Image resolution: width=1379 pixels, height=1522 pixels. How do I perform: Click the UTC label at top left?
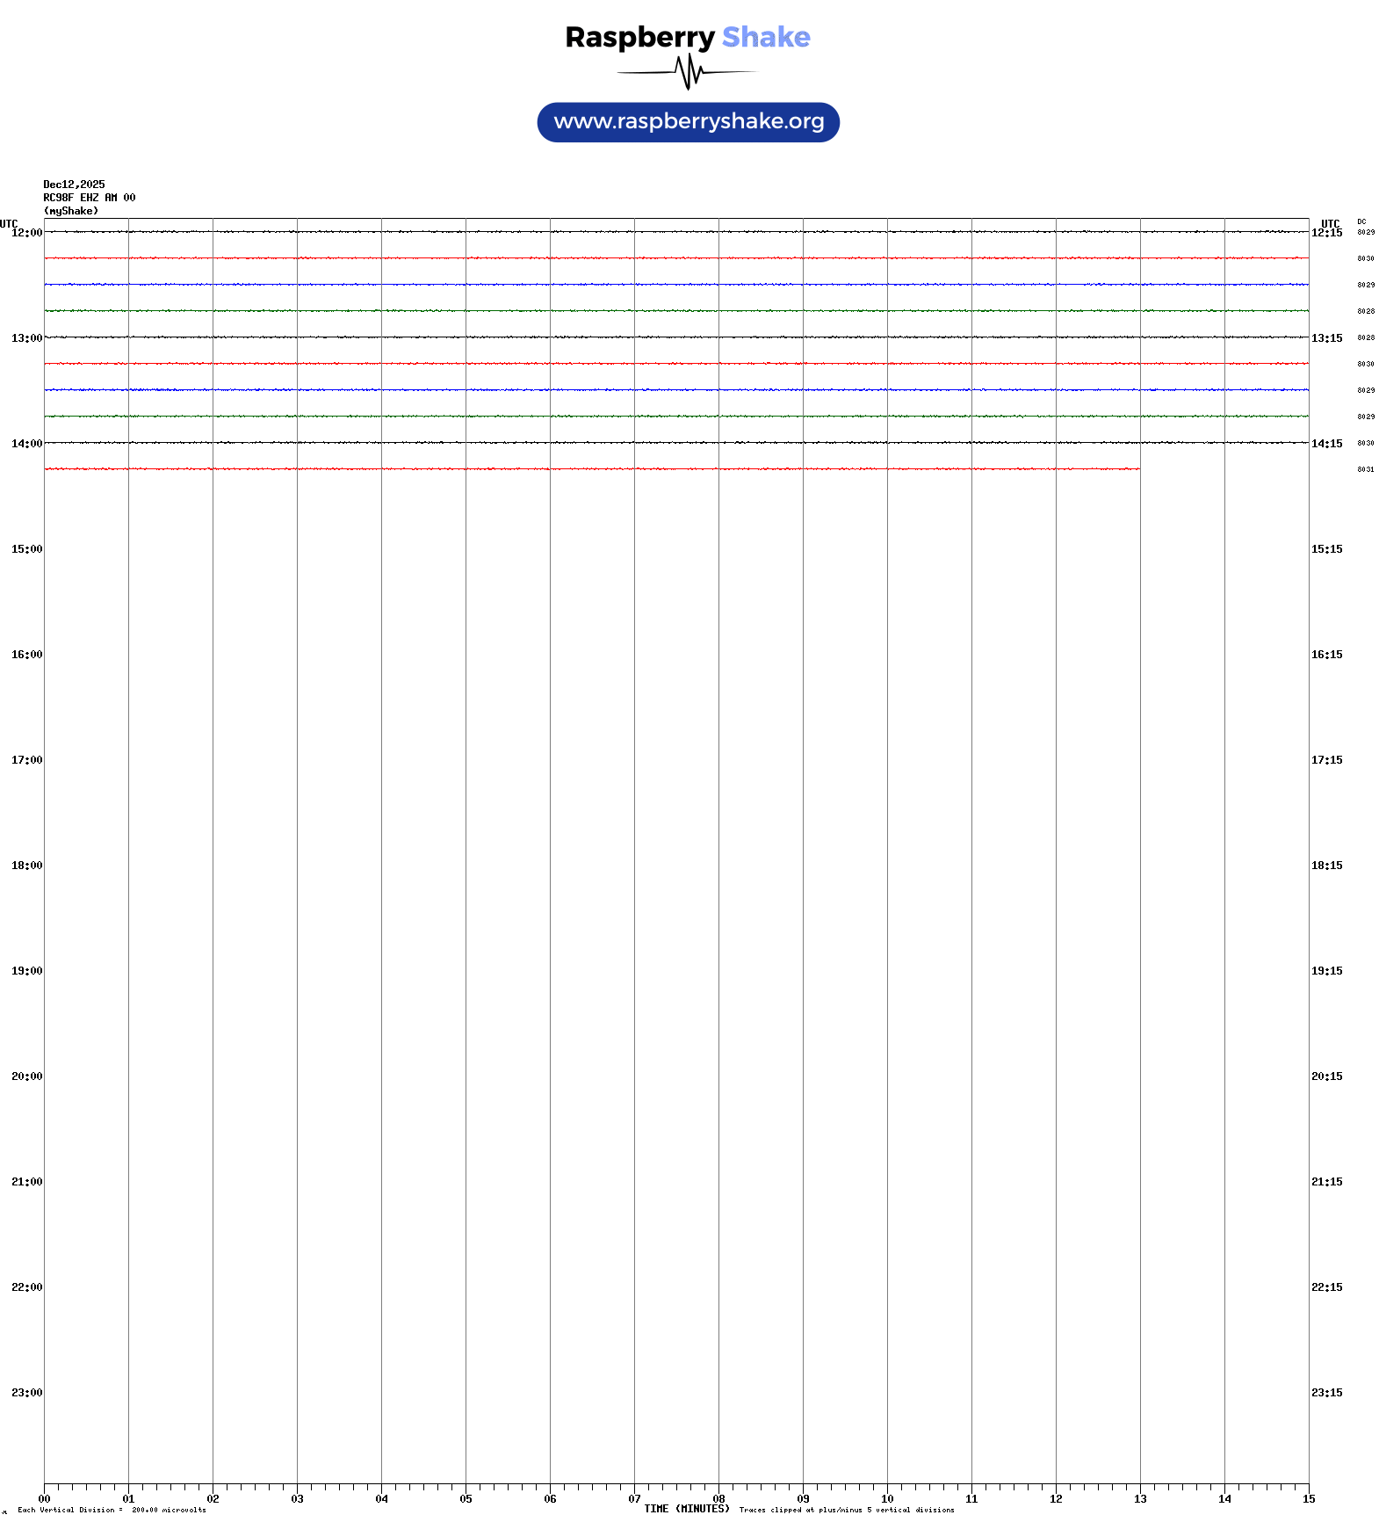pos(9,223)
